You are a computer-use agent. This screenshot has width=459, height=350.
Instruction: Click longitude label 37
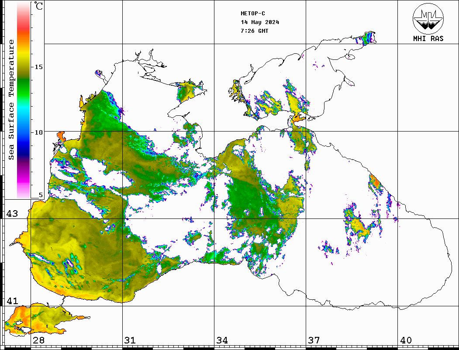tap(314, 340)
